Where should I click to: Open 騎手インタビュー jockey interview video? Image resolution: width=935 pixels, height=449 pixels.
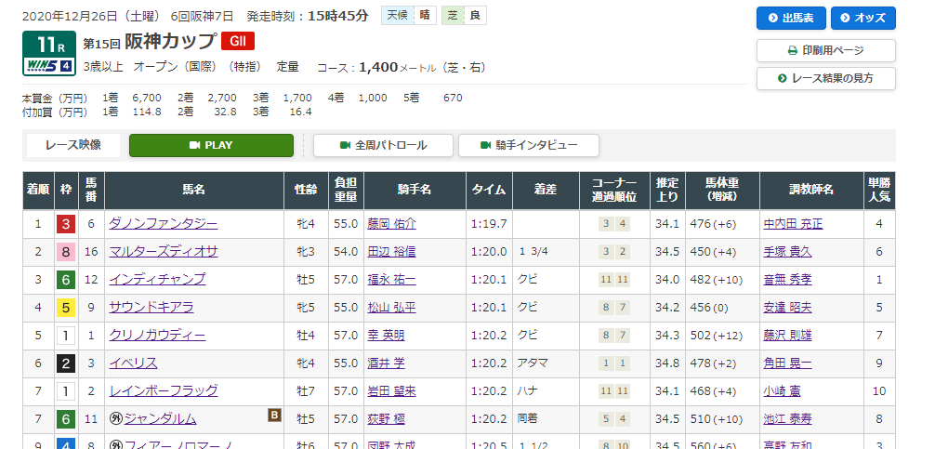coord(528,146)
